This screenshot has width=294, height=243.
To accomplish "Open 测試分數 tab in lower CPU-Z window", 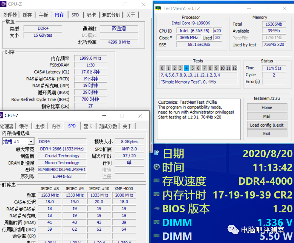I will pos(108,126).
